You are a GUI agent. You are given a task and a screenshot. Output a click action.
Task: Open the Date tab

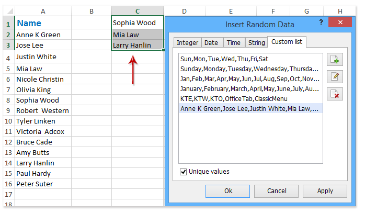coord(211,43)
